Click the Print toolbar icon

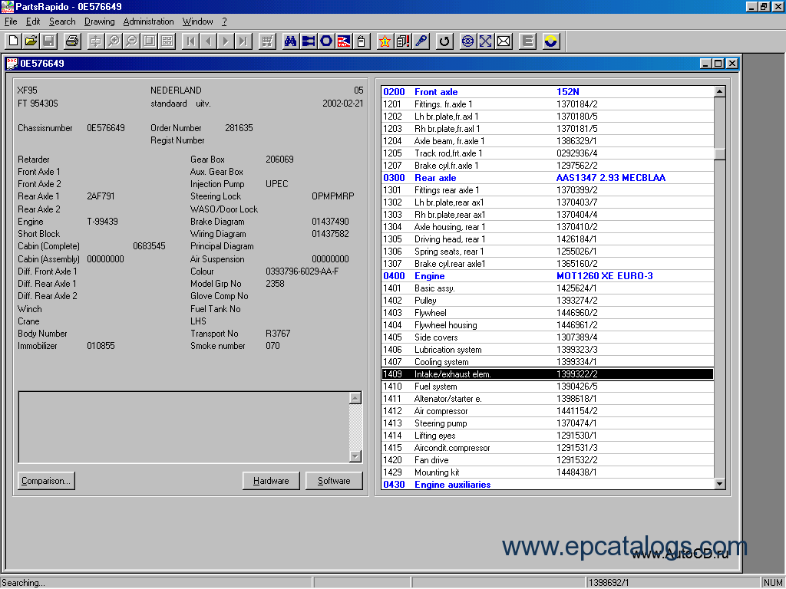72,41
